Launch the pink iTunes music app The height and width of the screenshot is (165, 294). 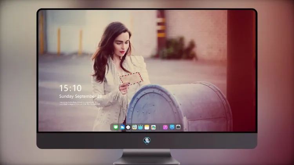[165, 127]
